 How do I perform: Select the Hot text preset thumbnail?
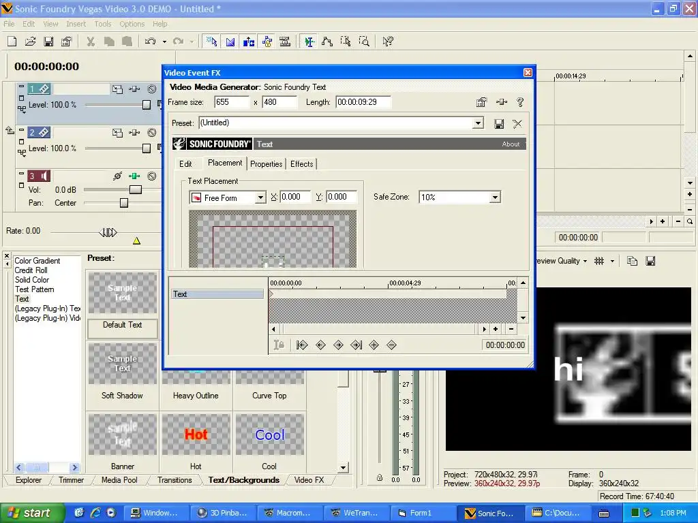pyautogui.click(x=196, y=434)
